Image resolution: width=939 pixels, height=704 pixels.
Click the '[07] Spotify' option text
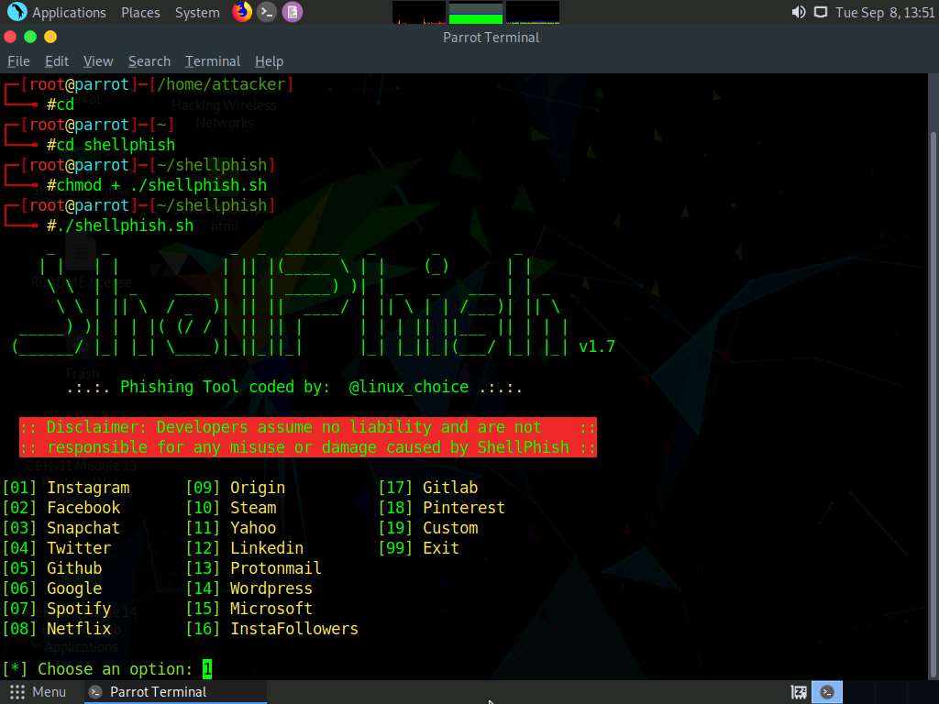pyautogui.click(x=57, y=609)
